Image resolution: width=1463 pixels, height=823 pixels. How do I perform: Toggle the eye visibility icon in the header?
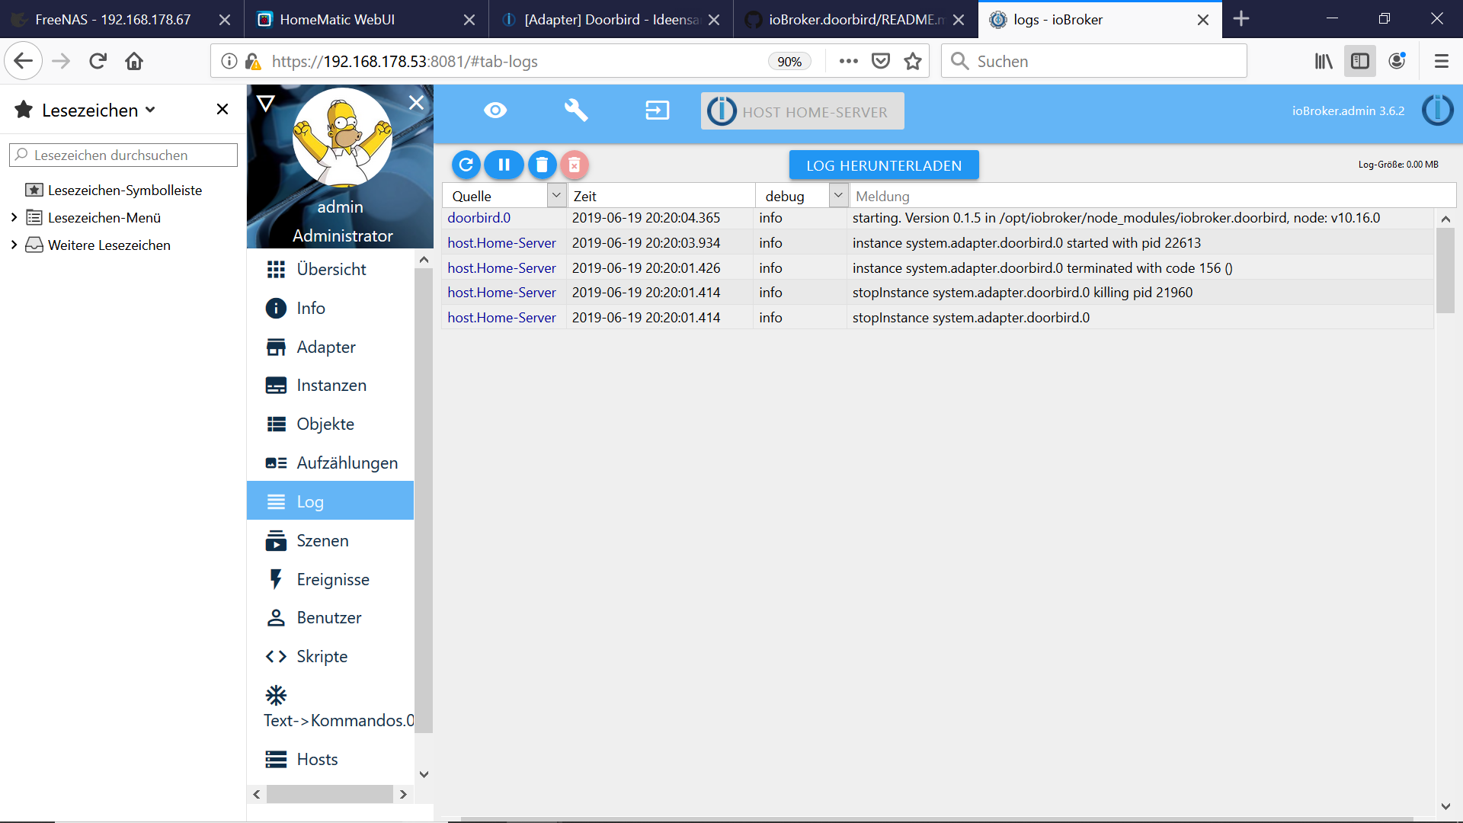pyautogui.click(x=495, y=110)
